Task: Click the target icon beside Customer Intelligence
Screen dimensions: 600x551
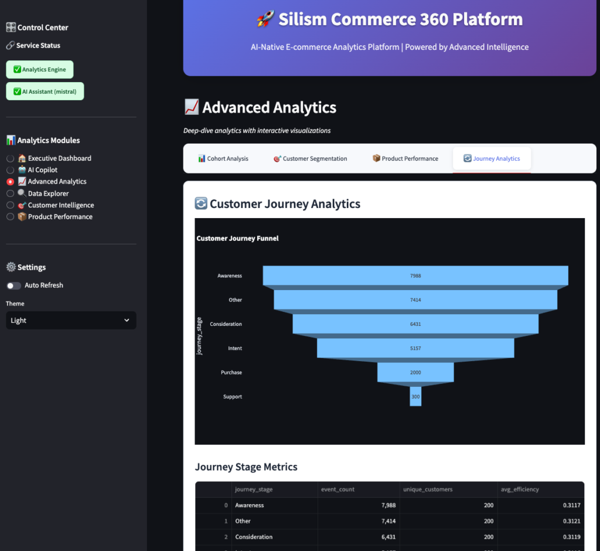Action: coord(22,205)
